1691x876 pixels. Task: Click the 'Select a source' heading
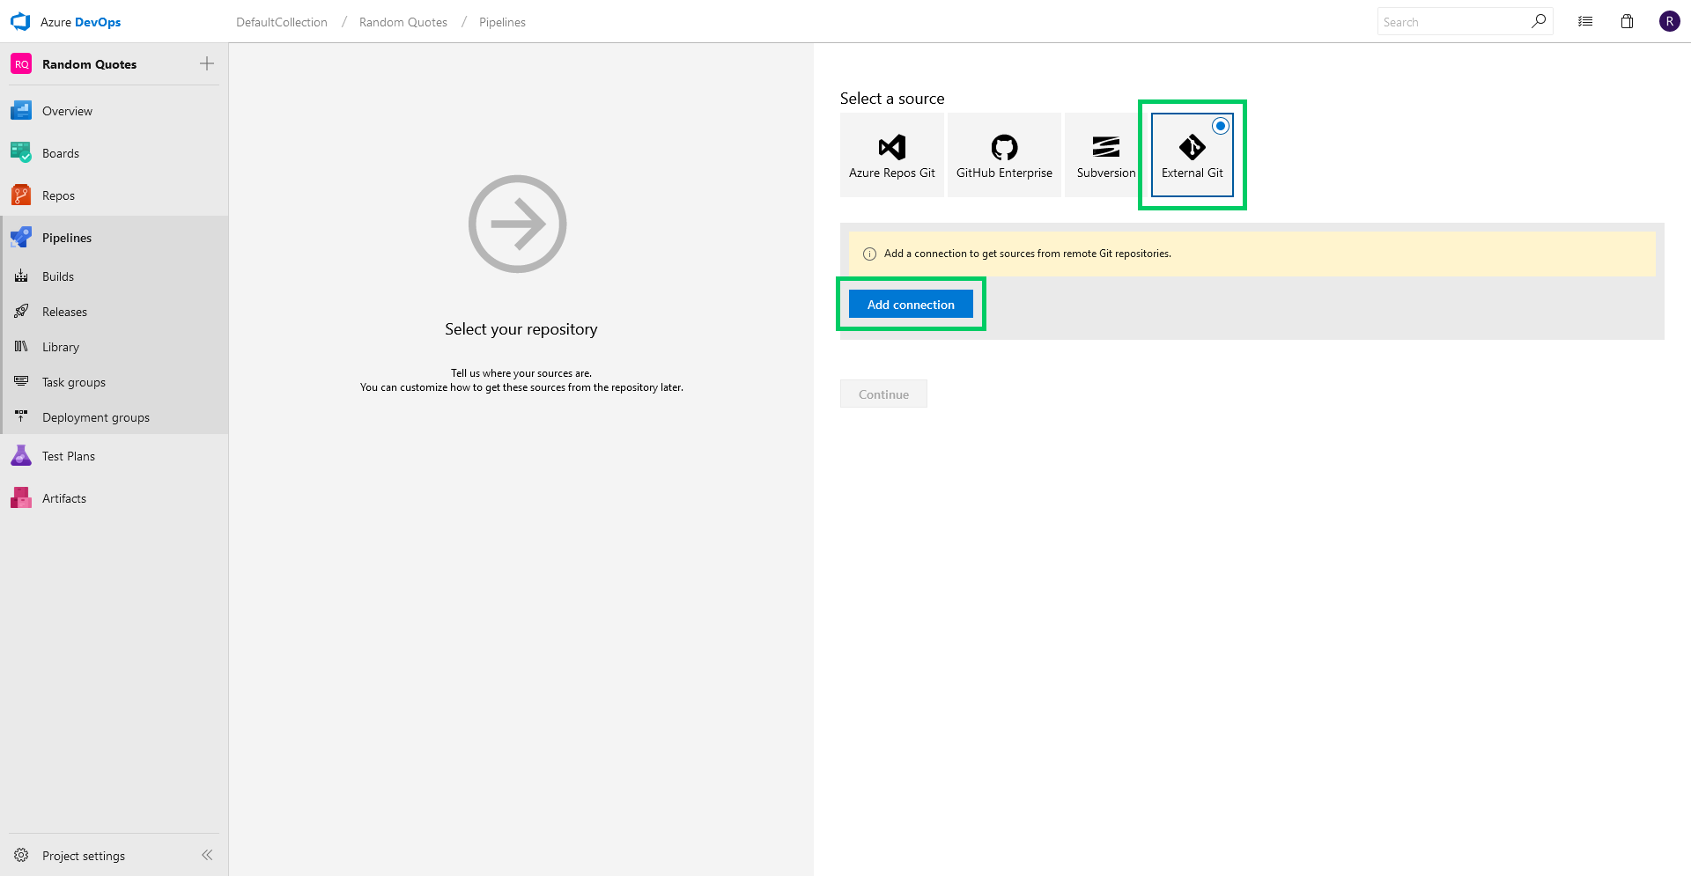point(892,99)
